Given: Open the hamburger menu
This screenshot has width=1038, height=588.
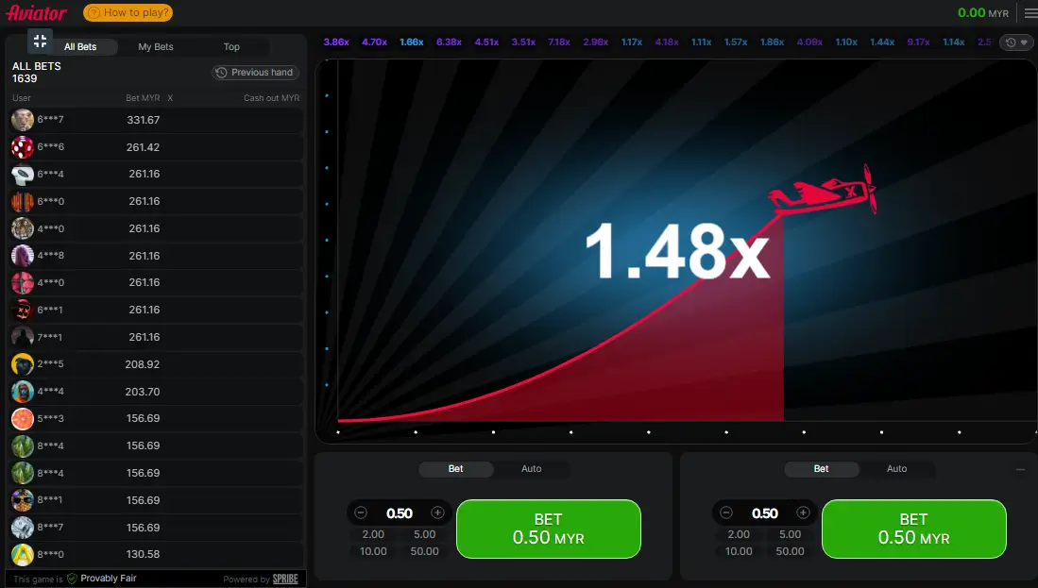Looking at the screenshot, I should [x=1030, y=13].
